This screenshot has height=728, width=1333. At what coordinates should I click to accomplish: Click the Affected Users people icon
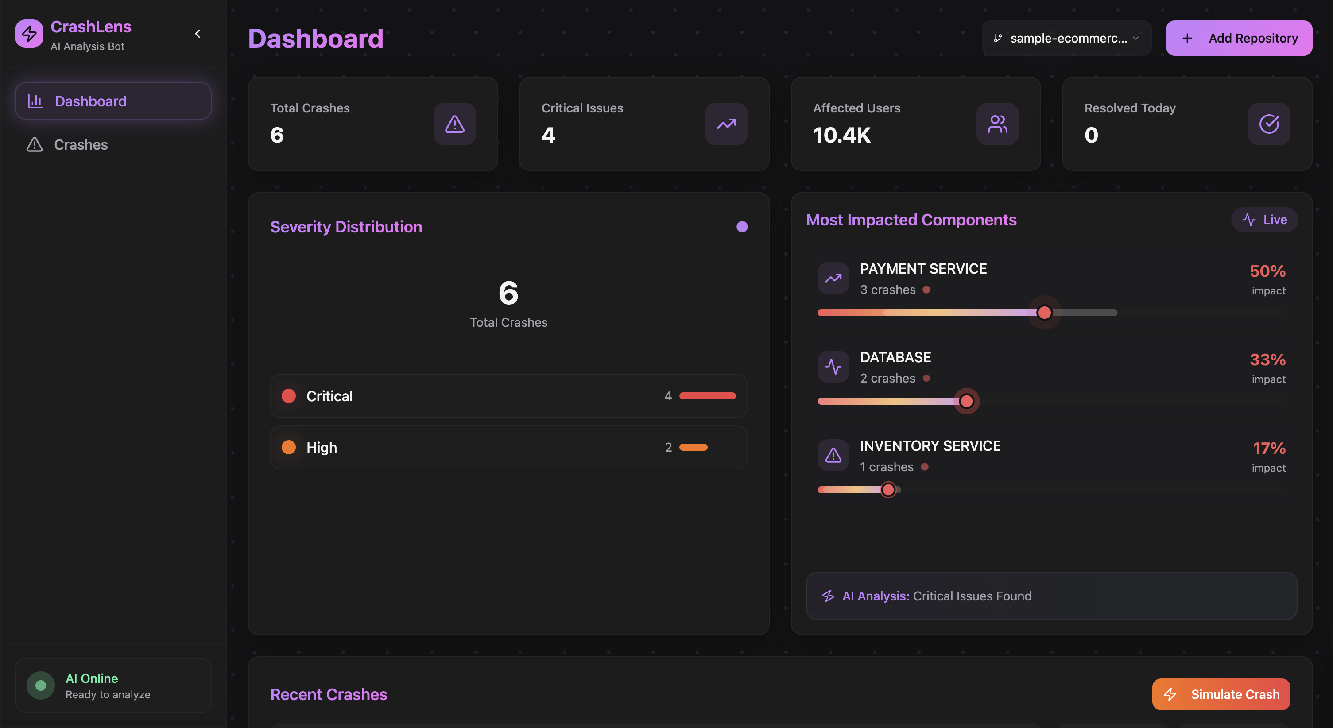997,124
